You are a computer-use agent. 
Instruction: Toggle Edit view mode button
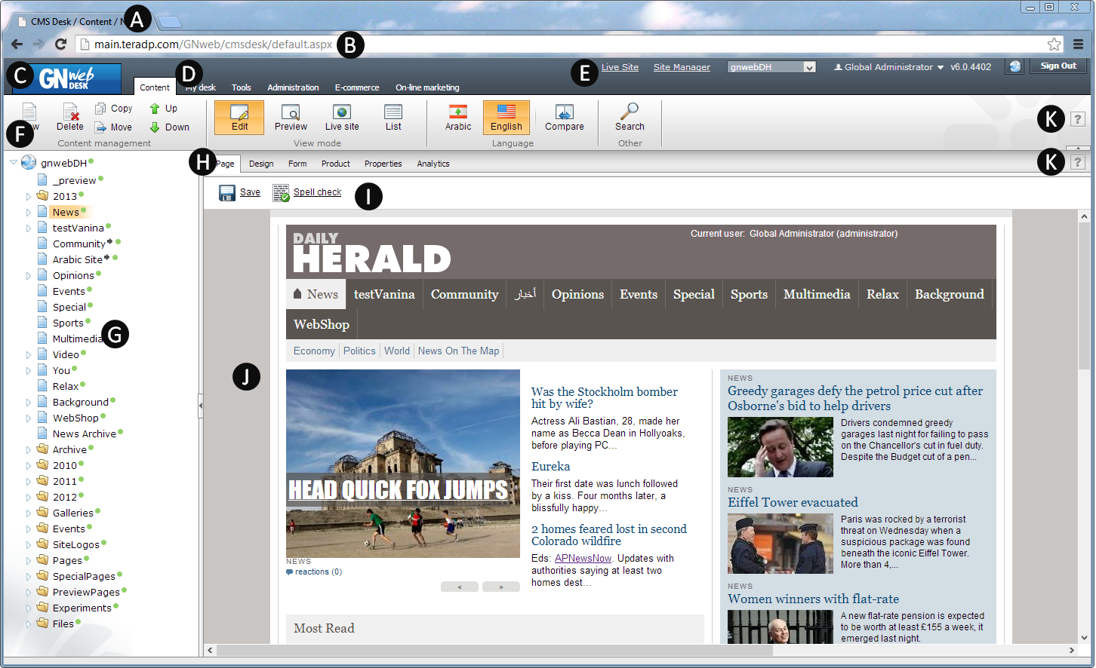pos(239,118)
